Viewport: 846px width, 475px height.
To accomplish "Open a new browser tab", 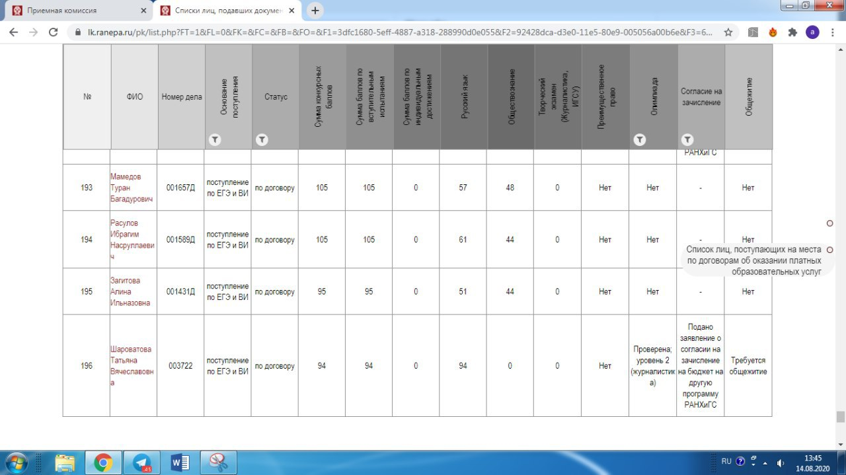I will (x=315, y=11).
